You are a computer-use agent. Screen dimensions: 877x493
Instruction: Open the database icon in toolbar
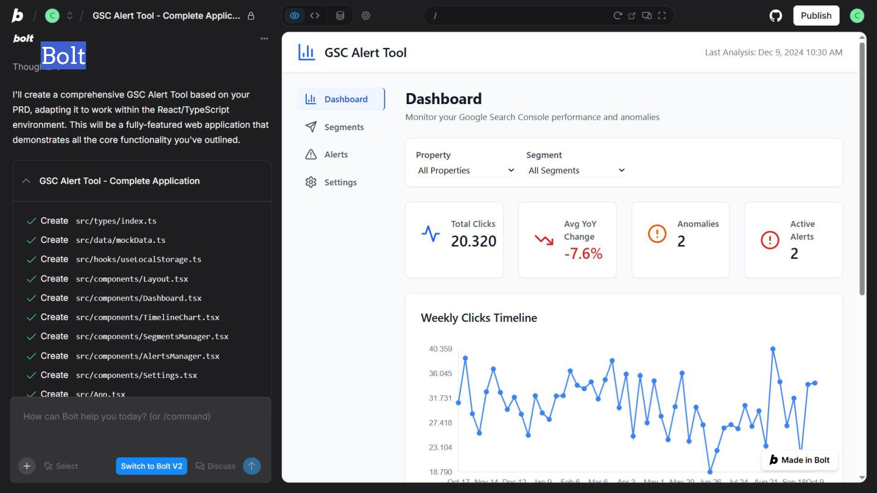(340, 16)
